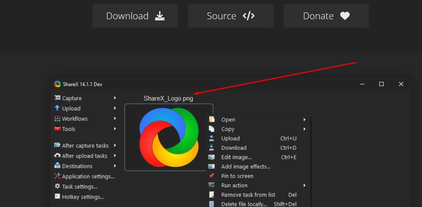Select Delete file locally... entry
The height and width of the screenshot is (207, 422).
[258, 204]
